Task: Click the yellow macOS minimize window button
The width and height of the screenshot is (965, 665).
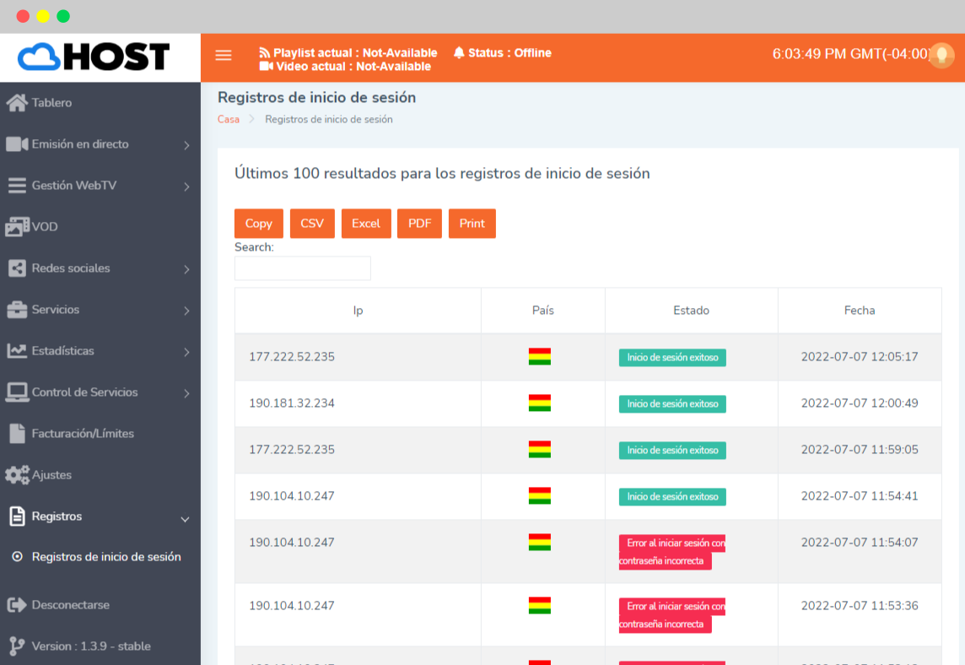Action: tap(43, 16)
